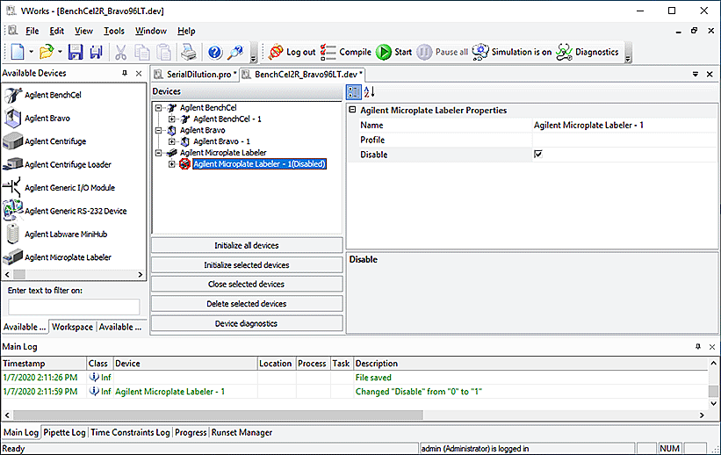Pin the Available Devices panel
Screen dimensions: 721x455
pos(124,73)
